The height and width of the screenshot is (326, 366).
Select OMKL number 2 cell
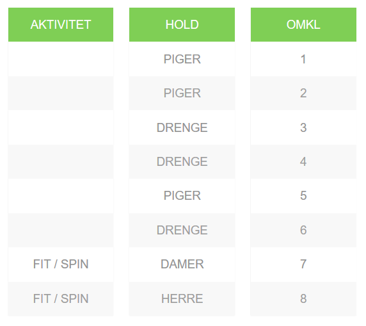click(303, 93)
